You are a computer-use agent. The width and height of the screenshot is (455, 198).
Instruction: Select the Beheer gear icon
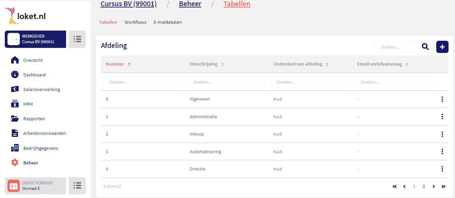[x=15, y=163]
